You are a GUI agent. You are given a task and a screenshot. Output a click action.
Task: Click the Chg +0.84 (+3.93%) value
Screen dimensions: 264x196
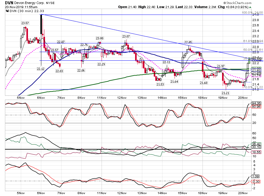[233, 7]
